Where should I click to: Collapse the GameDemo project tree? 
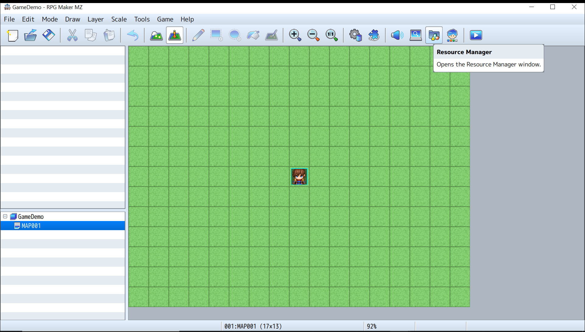pos(5,216)
